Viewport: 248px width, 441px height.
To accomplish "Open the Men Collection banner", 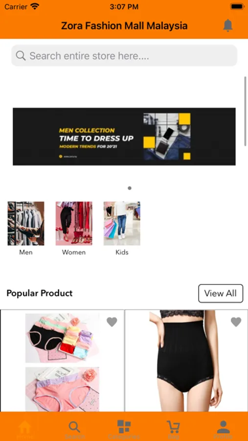I will coord(124,136).
